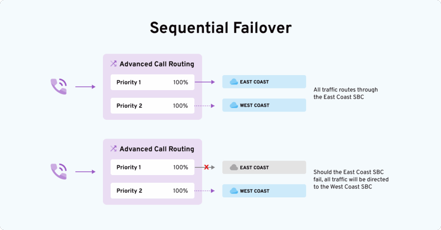Viewport: 441px width, 230px height.
Task: Click the shuffle icon in the top routing panel
Action: (x=113, y=64)
